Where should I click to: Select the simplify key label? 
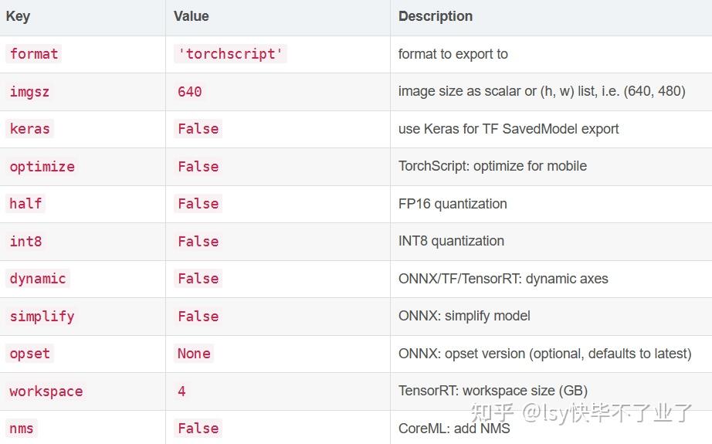[x=42, y=317]
